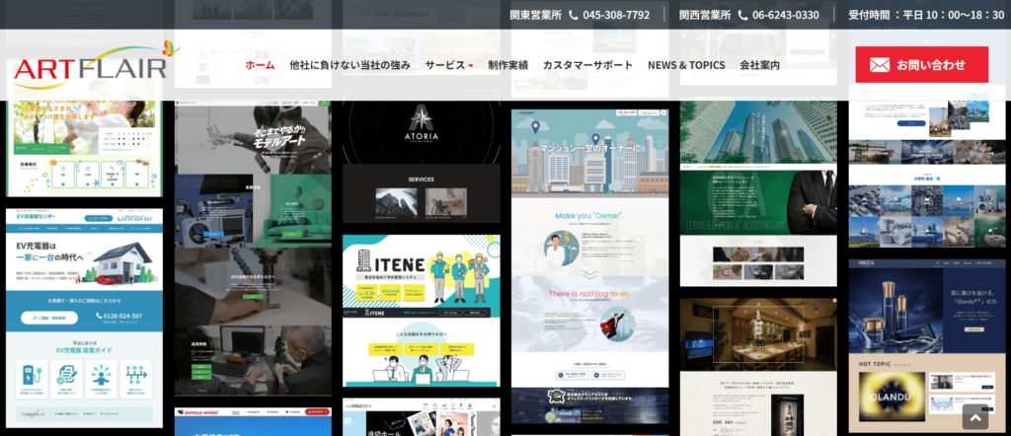Select 会社案内 in the navigation bar
Screen dimensions: 1011x436
[x=759, y=65]
